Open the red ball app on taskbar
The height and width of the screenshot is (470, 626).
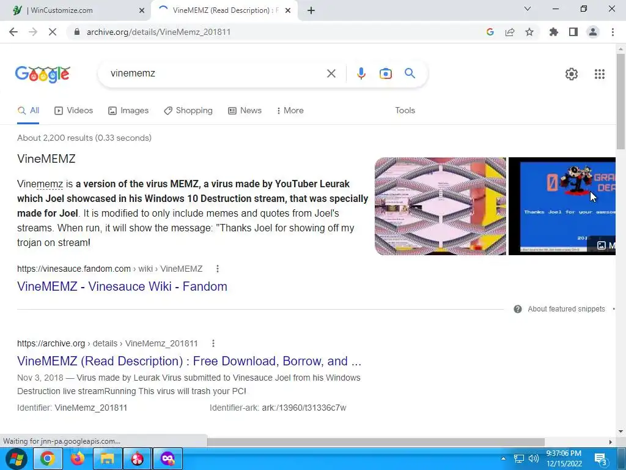138,458
